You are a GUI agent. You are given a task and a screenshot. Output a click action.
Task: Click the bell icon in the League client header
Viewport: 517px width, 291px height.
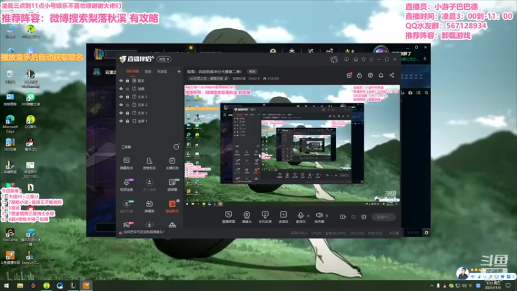click(425, 59)
